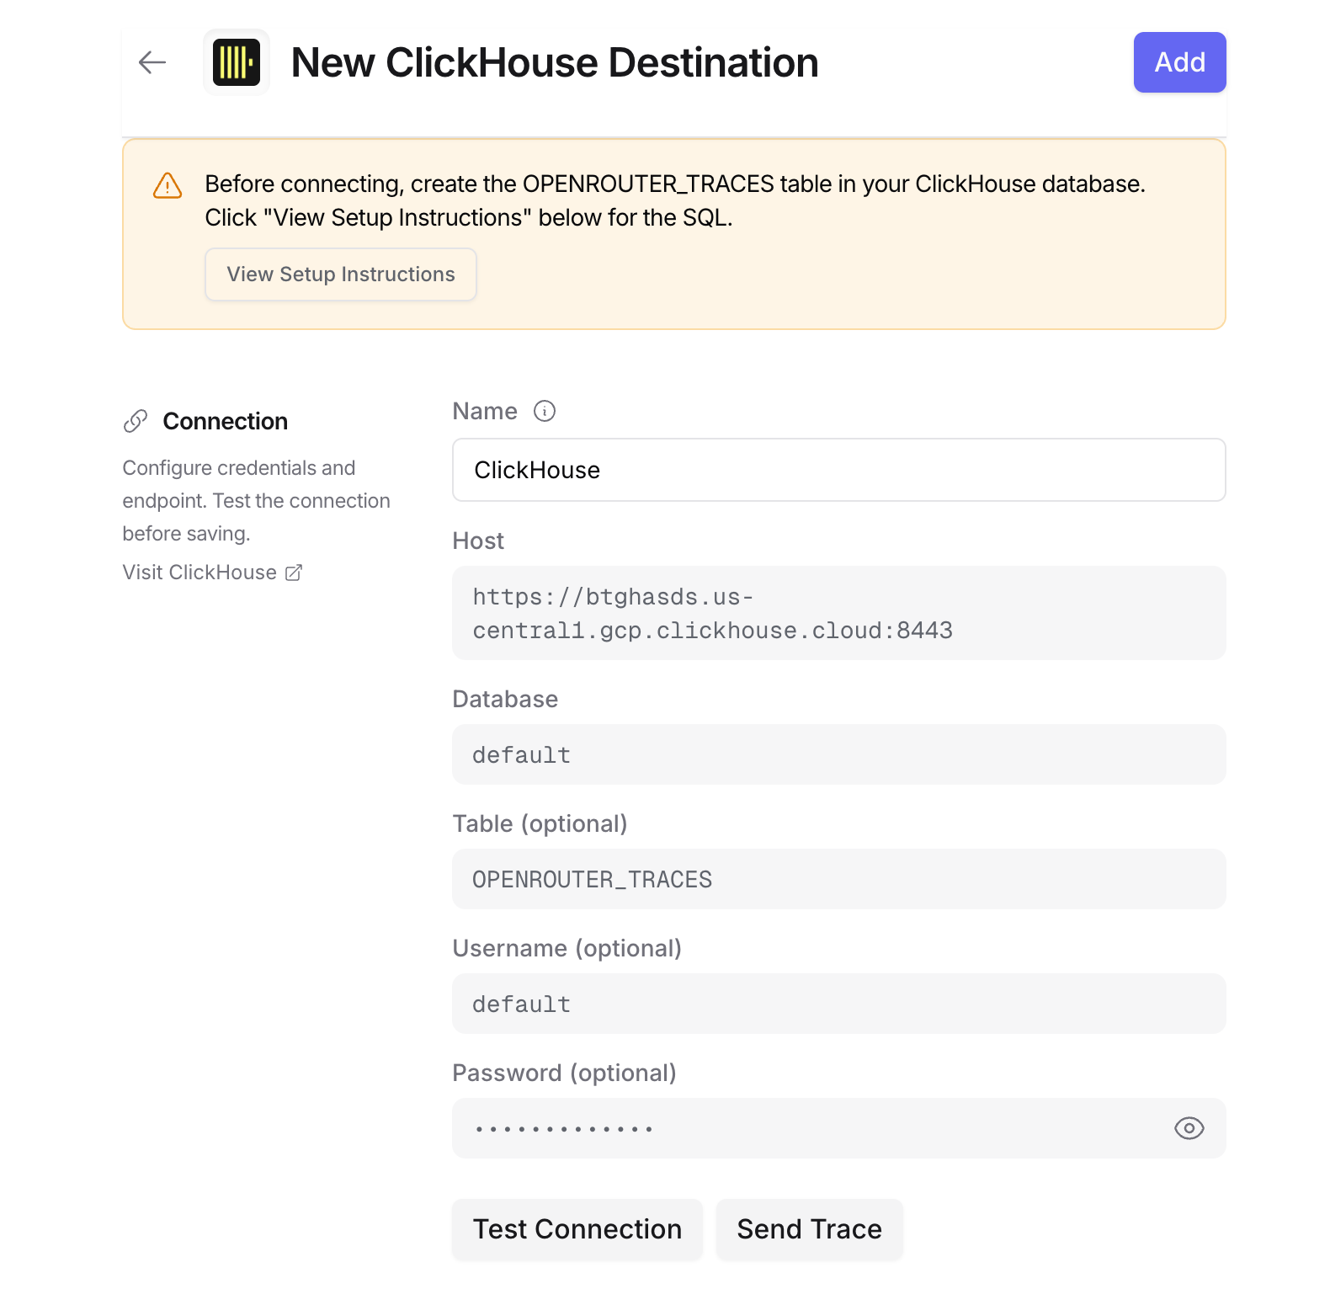Click the Password (optional) label
The height and width of the screenshot is (1305, 1330).
(x=564, y=1073)
